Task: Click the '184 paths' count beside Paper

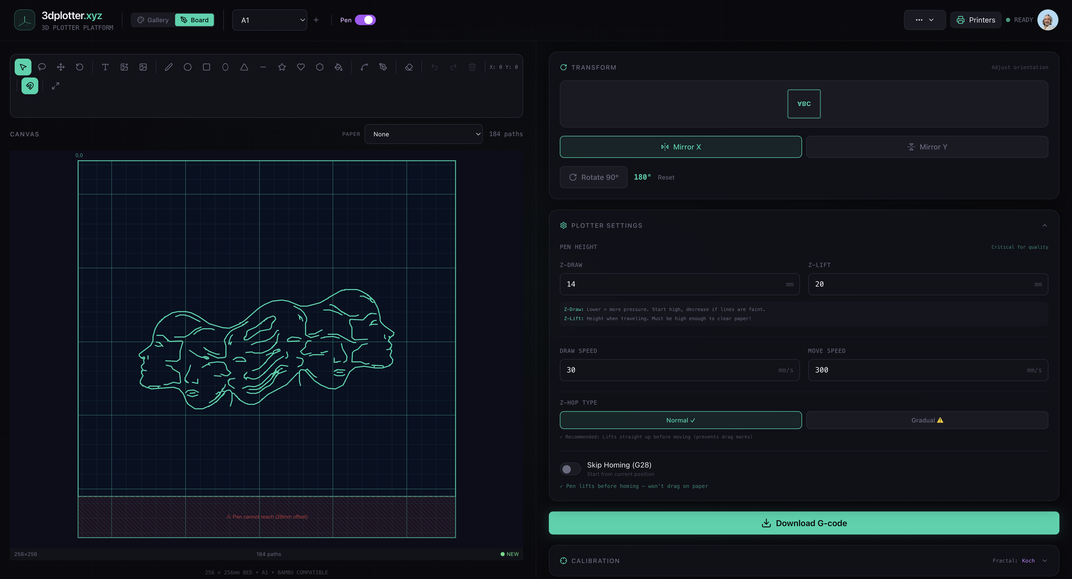Action: click(x=506, y=134)
